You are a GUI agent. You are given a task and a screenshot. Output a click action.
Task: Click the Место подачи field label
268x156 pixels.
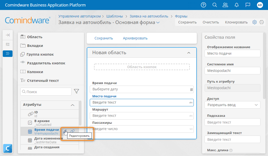point(104,96)
